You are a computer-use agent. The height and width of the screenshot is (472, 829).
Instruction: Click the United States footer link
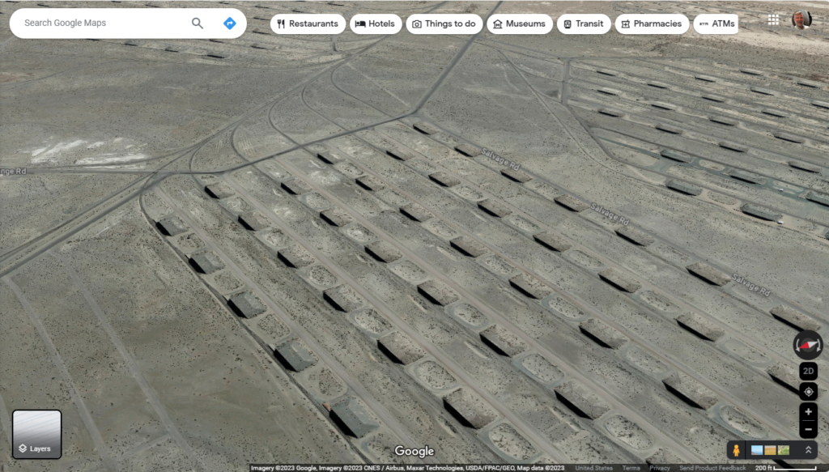coord(593,468)
